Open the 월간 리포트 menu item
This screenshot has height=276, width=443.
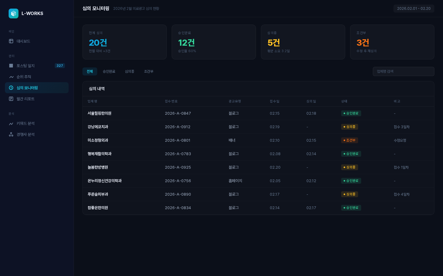click(x=26, y=99)
